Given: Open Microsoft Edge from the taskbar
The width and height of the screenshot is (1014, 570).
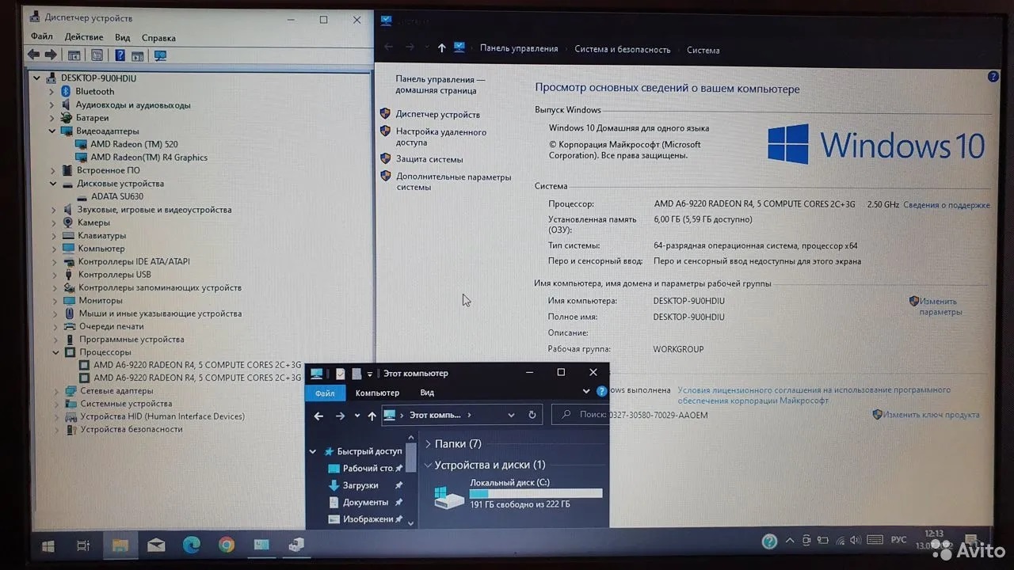Looking at the screenshot, I should 191,545.
